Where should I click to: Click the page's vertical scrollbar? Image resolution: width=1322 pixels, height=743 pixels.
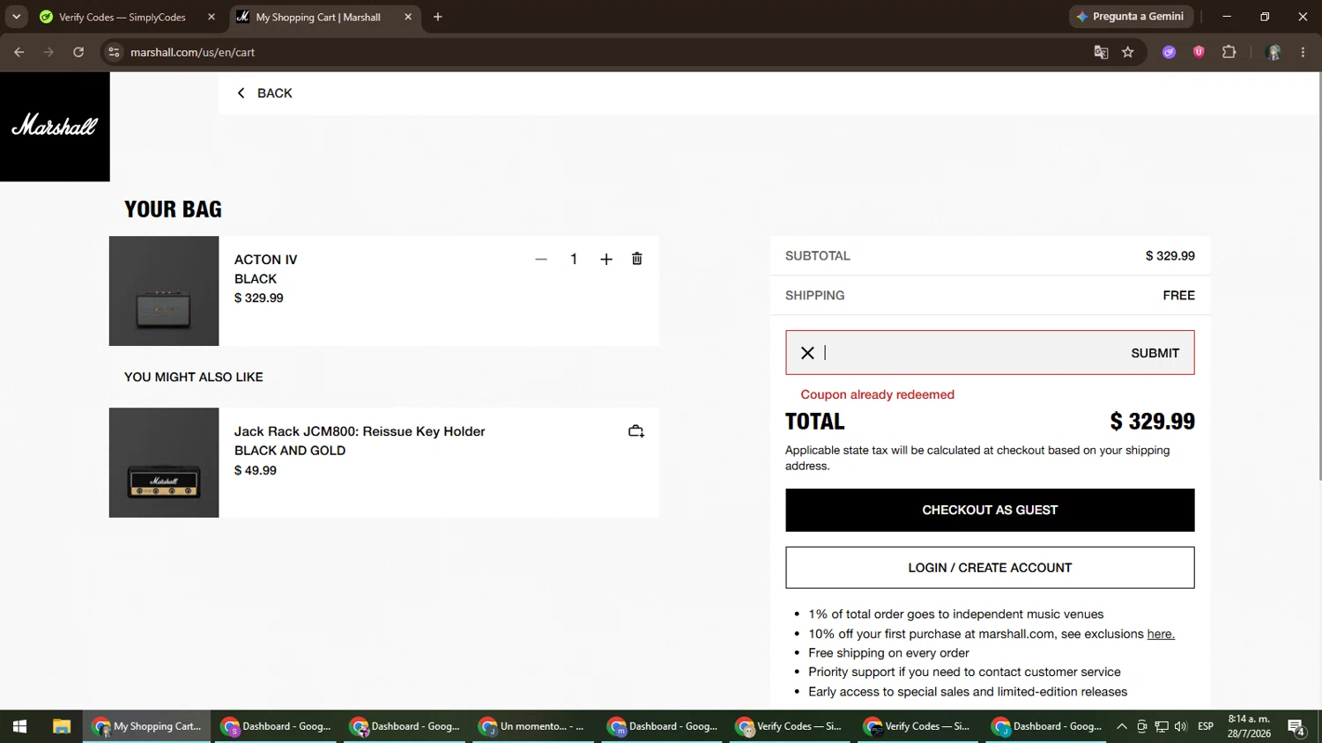click(x=1318, y=276)
